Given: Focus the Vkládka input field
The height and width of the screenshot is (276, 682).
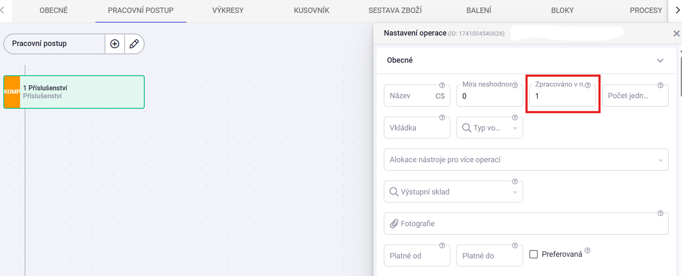Looking at the screenshot, I should point(417,128).
